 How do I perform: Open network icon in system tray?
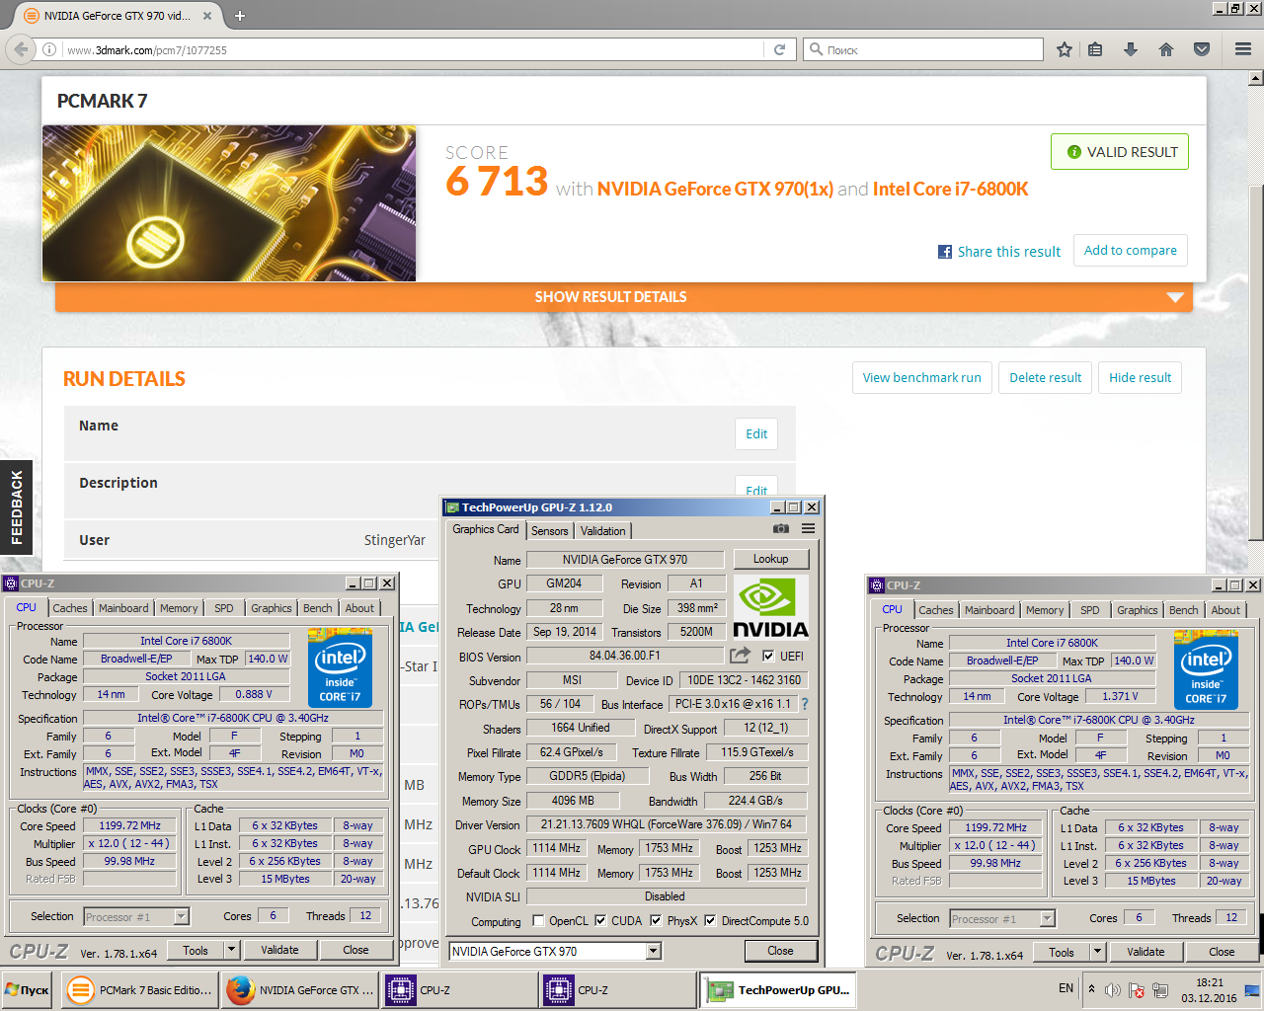point(1160,990)
